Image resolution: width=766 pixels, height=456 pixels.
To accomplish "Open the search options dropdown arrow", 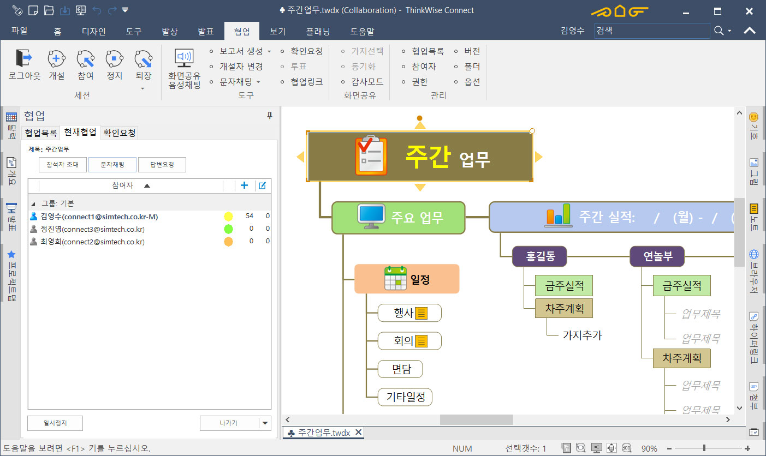I will [x=730, y=31].
